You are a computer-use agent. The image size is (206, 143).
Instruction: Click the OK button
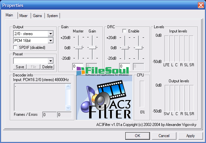(x=137, y=135)
